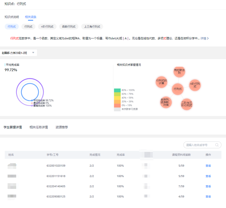The width and height of the screenshot is (226, 208).
Task: Click the 4/59 reading count cell
Action: 181,196
